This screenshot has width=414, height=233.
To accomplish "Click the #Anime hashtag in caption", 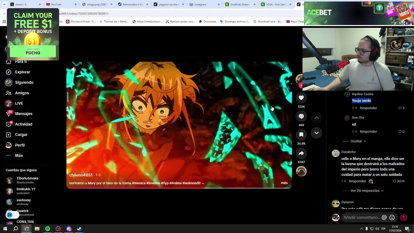I will tap(175, 183).
